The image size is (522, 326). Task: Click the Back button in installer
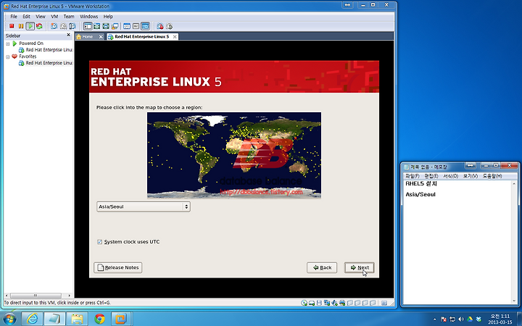pyautogui.click(x=322, y=267)
